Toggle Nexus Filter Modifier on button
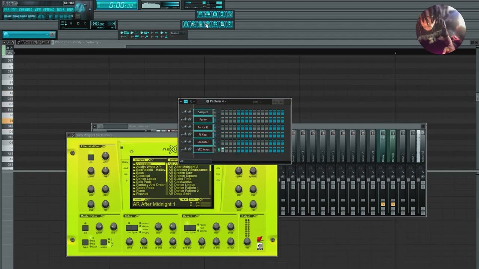Image resolution: width=479 pixels, height=269 pixels. [x=91, y=157]
